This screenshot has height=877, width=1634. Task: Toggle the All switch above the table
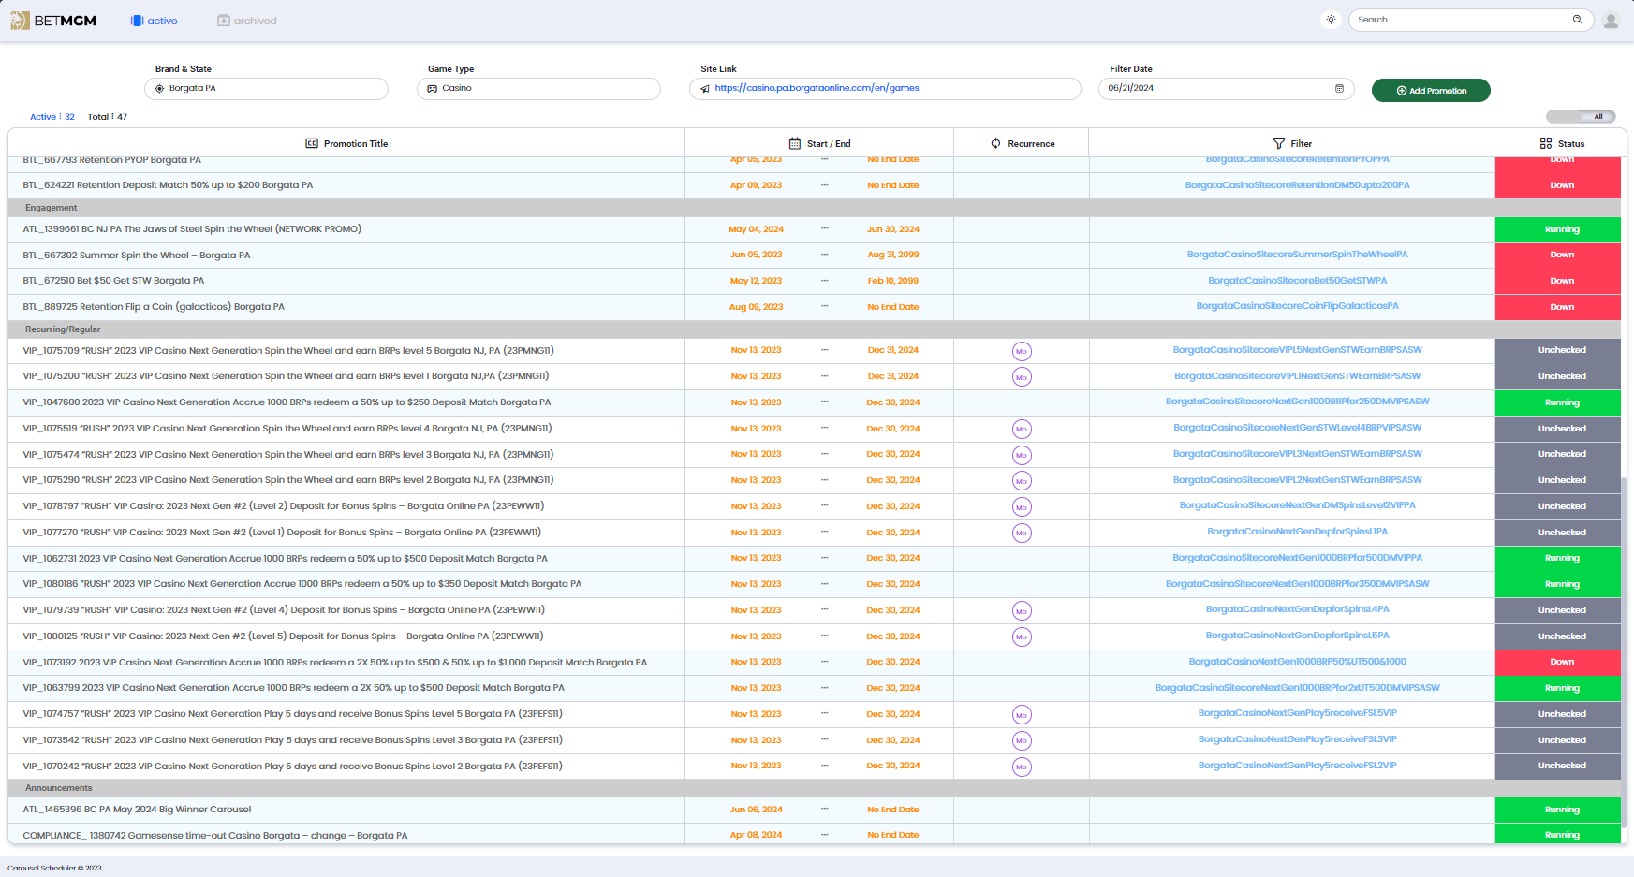(x=1581, y=117)
